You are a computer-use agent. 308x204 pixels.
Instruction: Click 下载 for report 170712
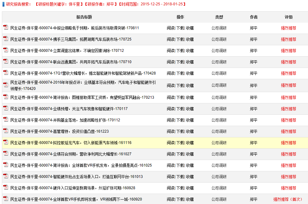(x=180, y=51)
